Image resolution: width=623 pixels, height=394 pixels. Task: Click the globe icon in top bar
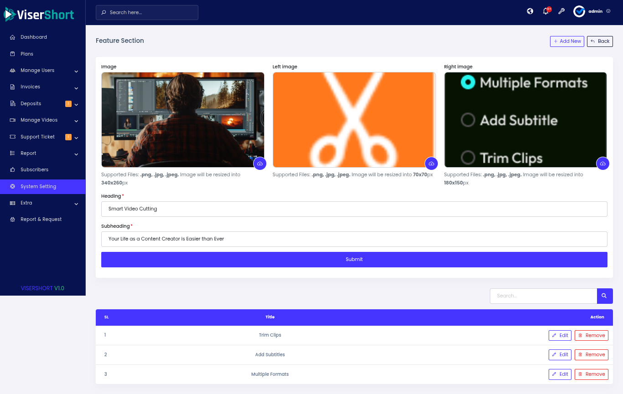[x=530, y=11]
